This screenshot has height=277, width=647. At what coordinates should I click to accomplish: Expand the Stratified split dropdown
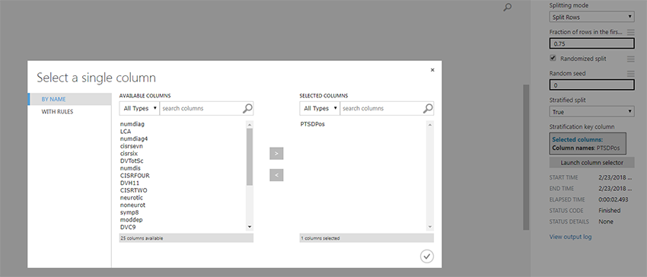click(591, 111)
